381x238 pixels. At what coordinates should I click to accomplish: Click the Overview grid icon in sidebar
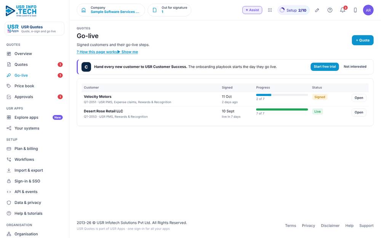(x=9, y=54)
